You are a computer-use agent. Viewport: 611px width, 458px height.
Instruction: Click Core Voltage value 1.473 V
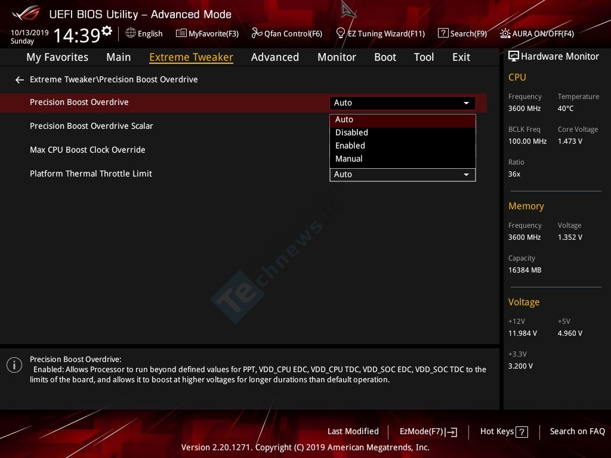coord(570,141)
